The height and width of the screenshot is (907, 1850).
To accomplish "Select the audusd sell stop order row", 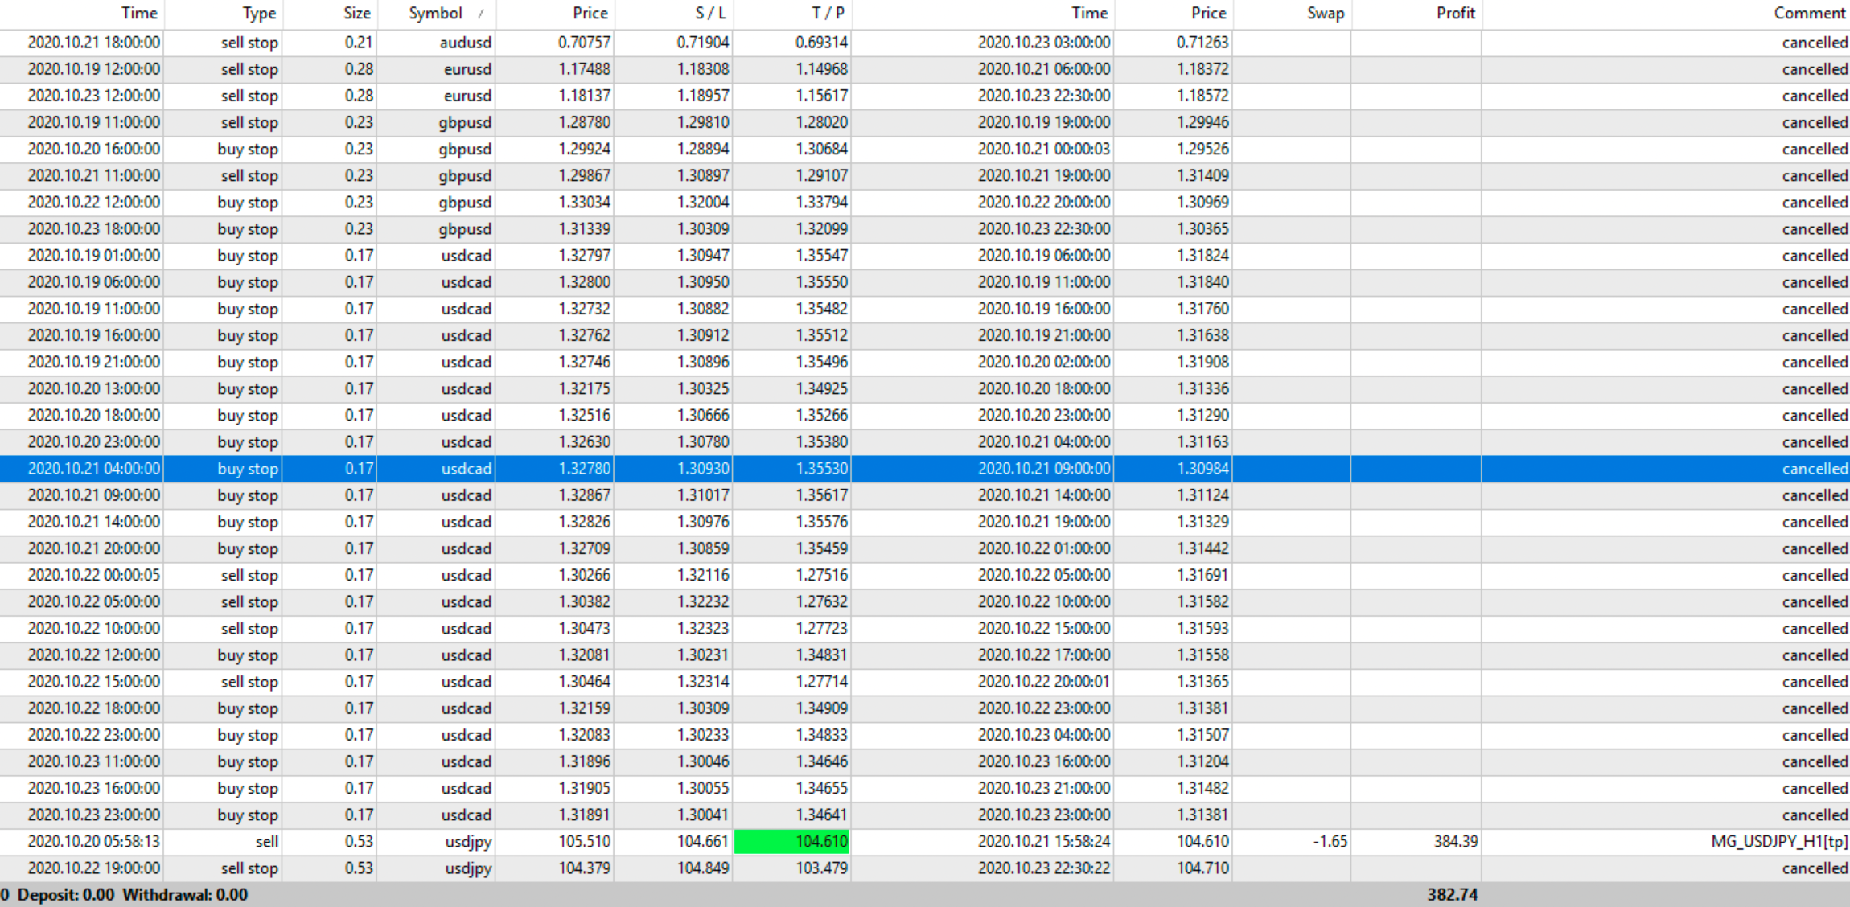I will pos(465,43).
